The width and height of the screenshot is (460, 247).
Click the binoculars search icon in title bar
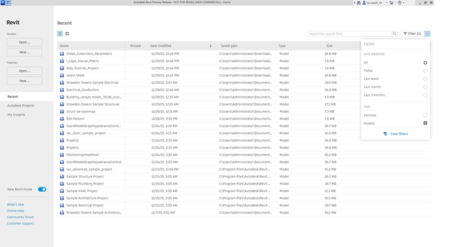click(359, 3)
